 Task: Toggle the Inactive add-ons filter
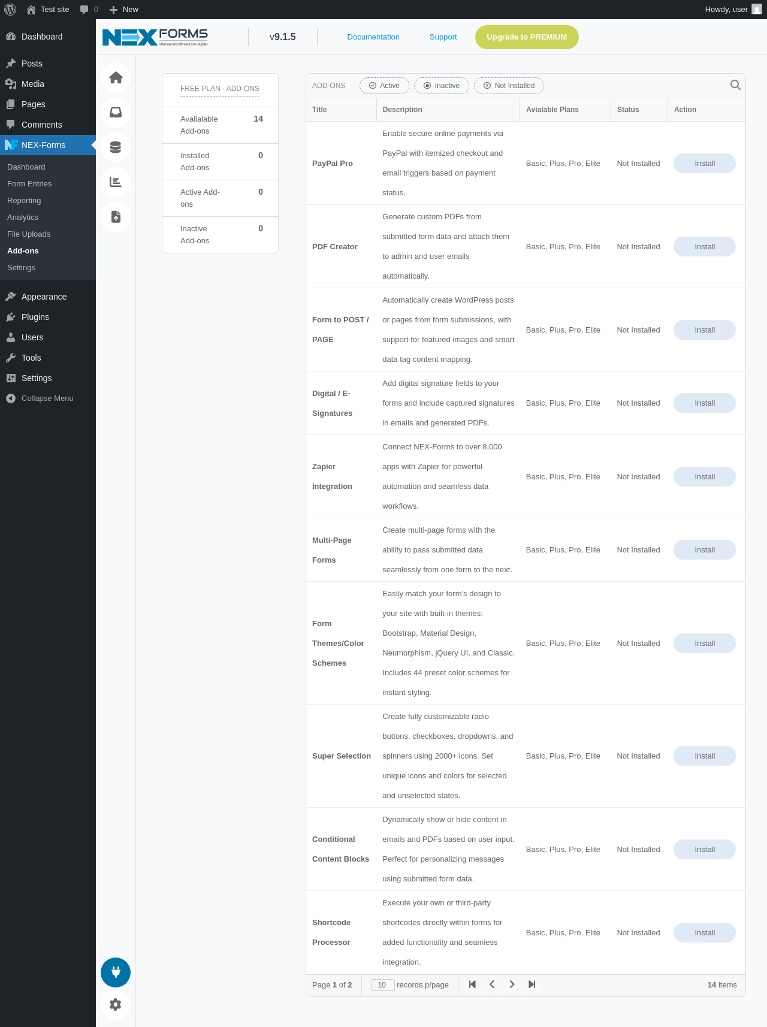(x=442, y=86)
